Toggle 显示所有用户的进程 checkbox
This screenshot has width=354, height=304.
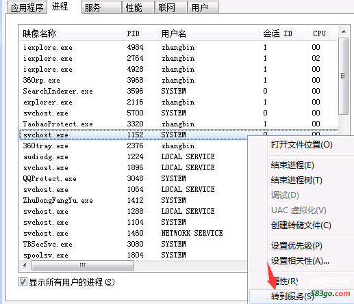(x=23, y=282)
